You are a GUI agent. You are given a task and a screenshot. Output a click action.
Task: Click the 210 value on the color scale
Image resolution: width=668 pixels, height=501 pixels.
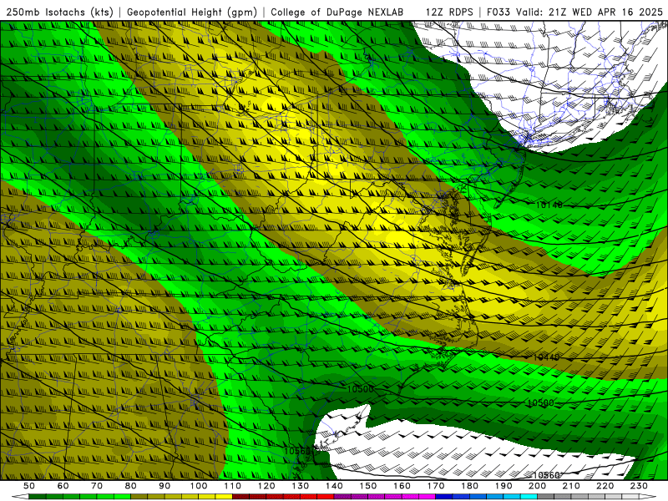tap(572, 486)
